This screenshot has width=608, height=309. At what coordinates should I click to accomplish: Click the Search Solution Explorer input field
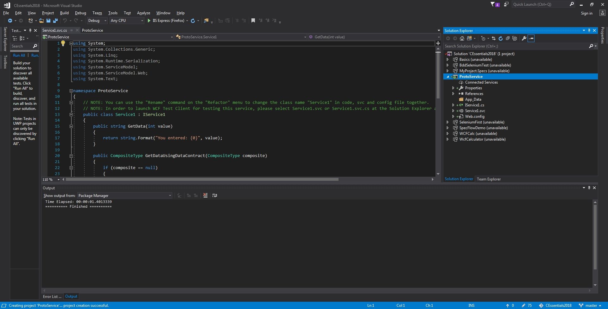516,46
